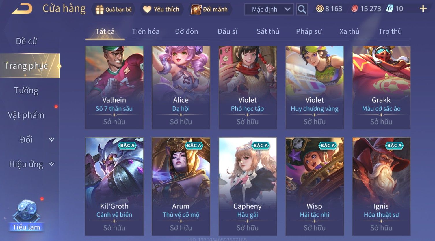
Task: Open the search magnifier icon
Action: 302,9
